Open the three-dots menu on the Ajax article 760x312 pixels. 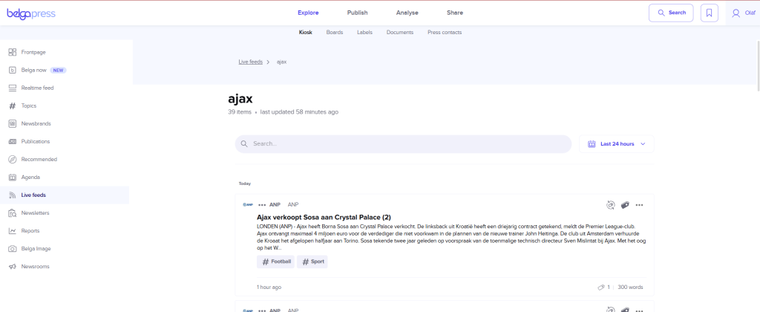[x=639, y=205]
